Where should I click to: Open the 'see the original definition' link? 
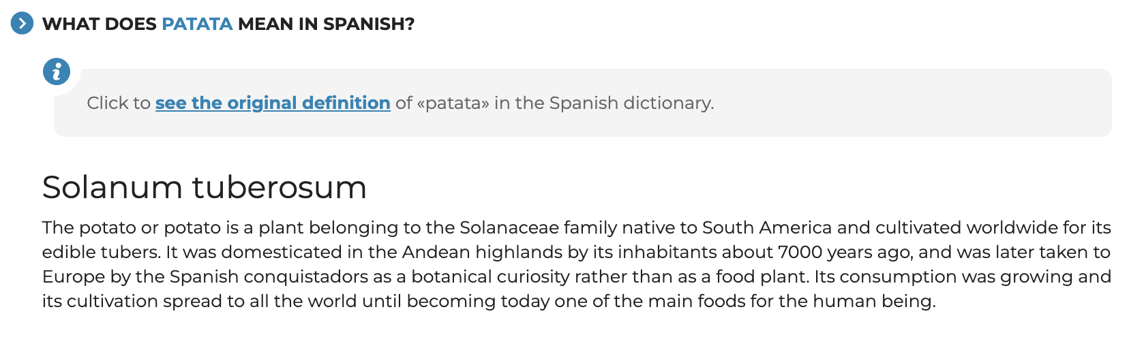273,103
